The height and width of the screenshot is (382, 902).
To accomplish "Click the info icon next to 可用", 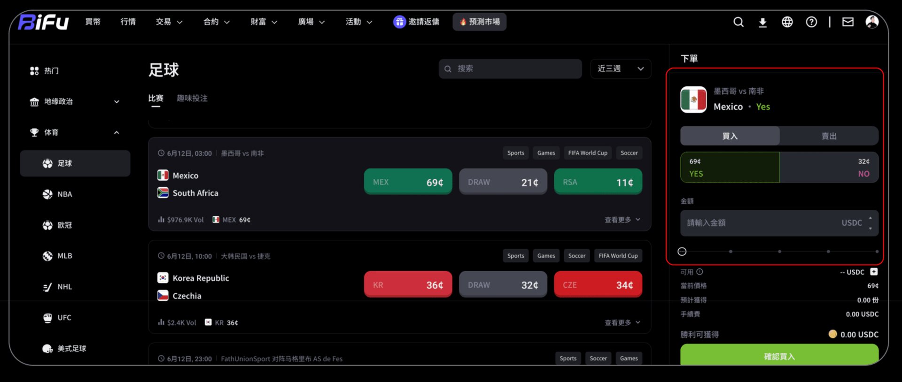I will [700, 272].
